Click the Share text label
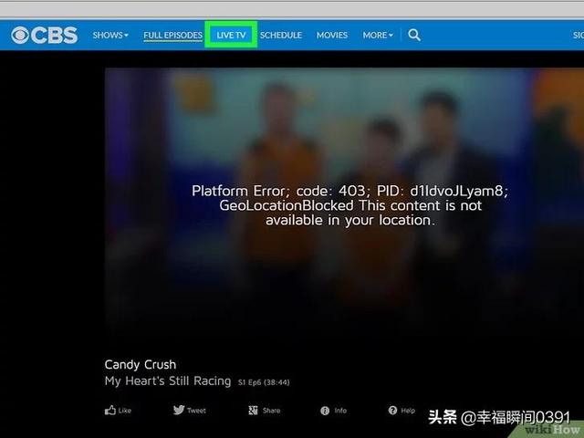The width and height of the screenshot is (584, 438). [271, 411]
